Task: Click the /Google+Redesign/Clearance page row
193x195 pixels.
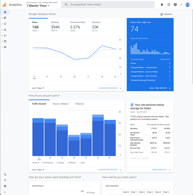Action: pos(150,80)
